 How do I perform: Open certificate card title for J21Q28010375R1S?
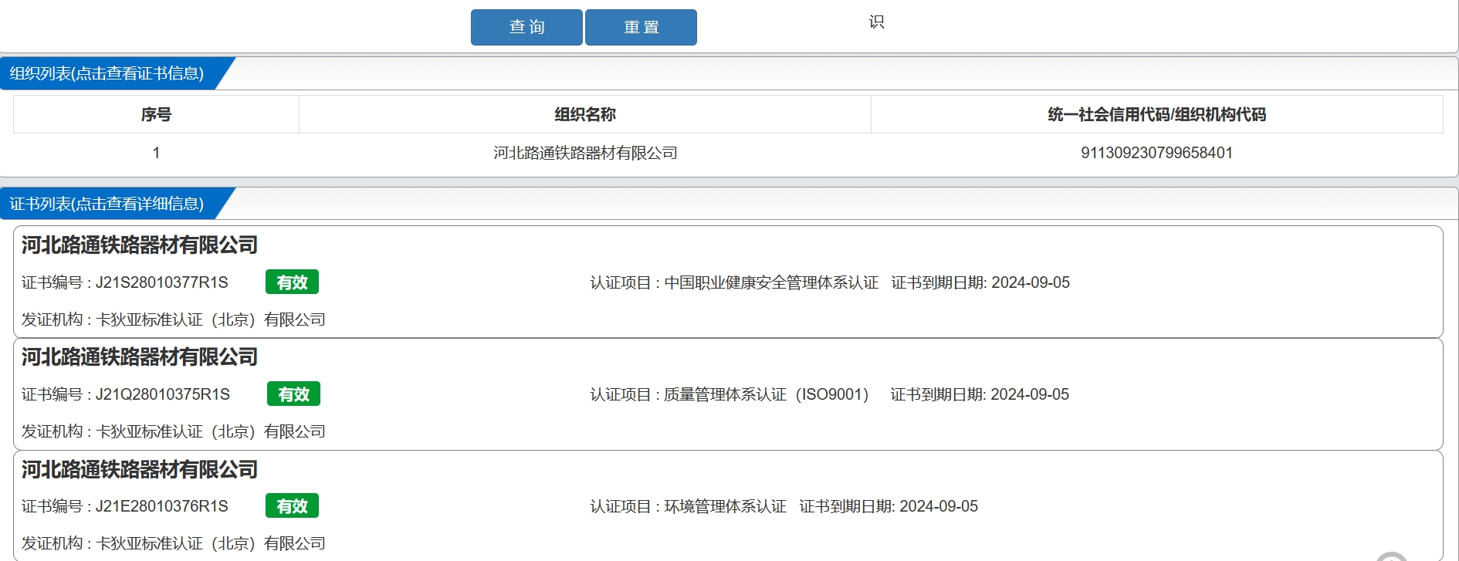click(x=140, y=357)
